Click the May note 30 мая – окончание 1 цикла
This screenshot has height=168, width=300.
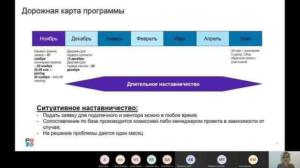245,56
